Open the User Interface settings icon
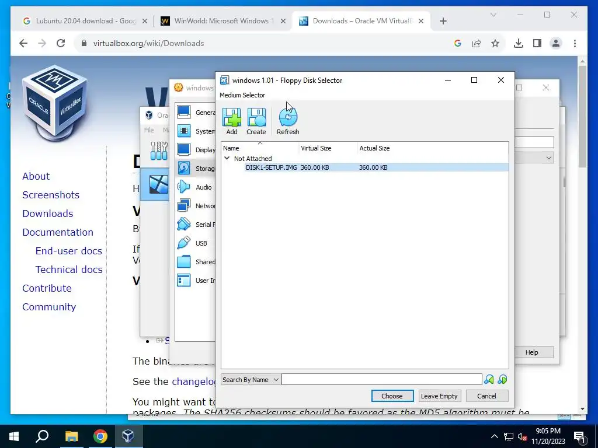The height and width of the screenshot is (448, 598). (184, 281)
